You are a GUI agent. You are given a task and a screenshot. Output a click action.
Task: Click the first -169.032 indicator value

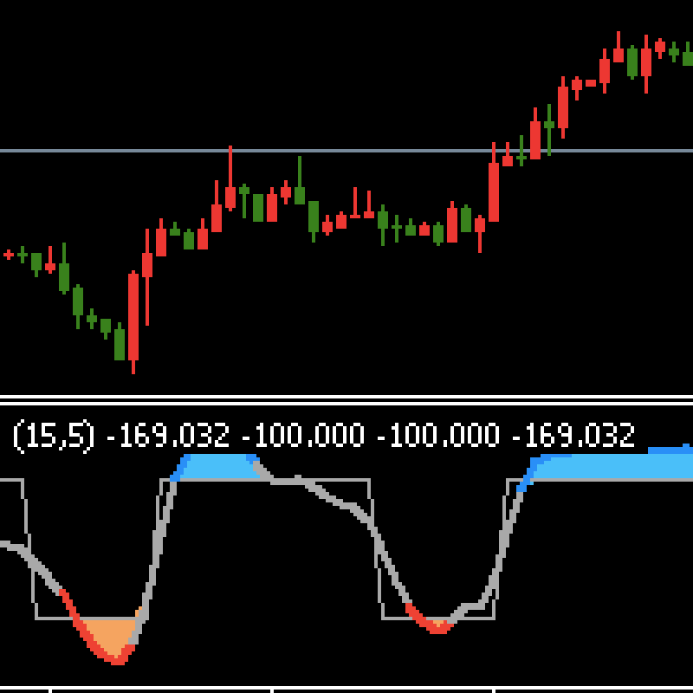[168, 435]
